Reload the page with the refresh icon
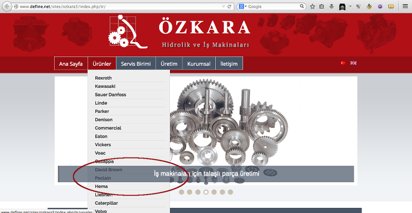 [x=229, y=7]
